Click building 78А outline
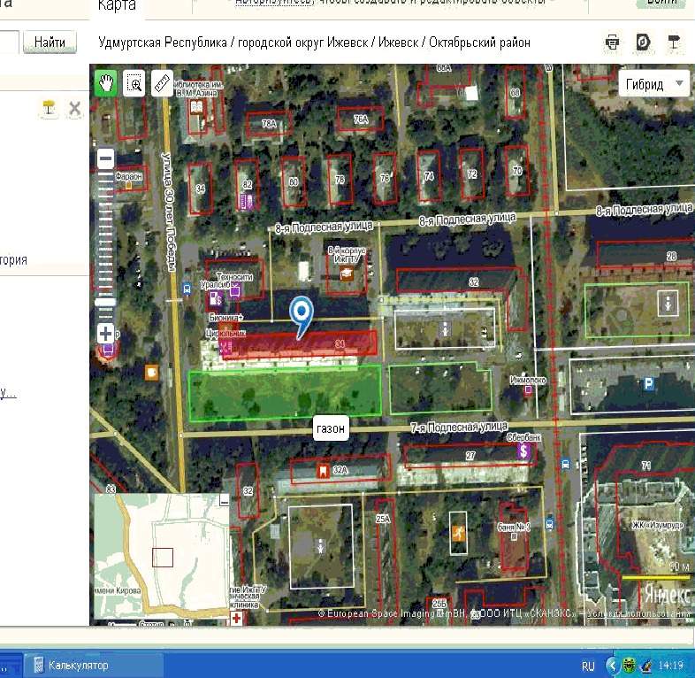Viewport: 695px width, 678px height. pos(269,124)
